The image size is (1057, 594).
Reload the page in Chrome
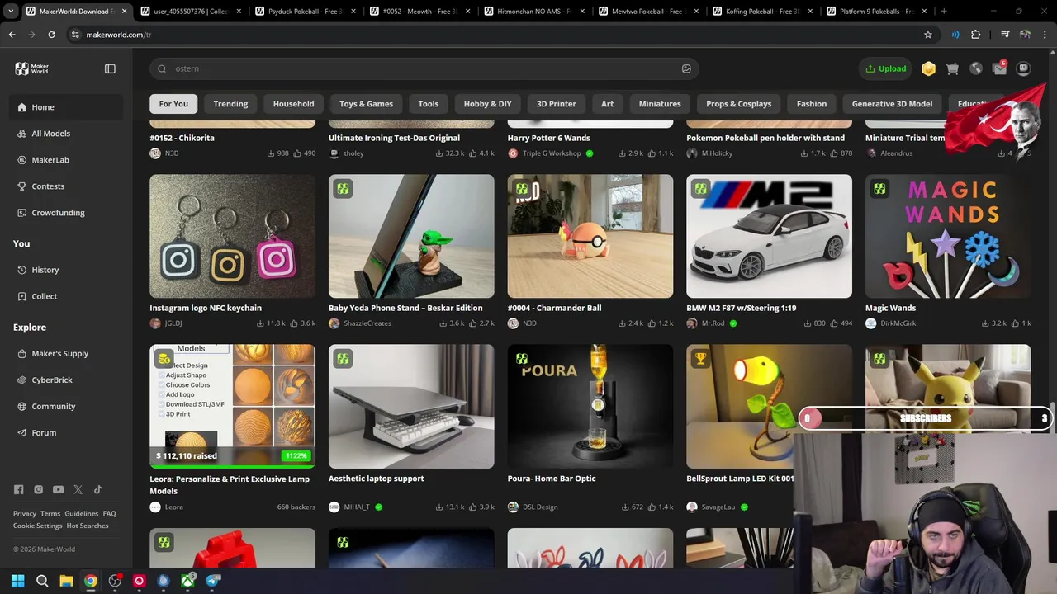point(51,35)
